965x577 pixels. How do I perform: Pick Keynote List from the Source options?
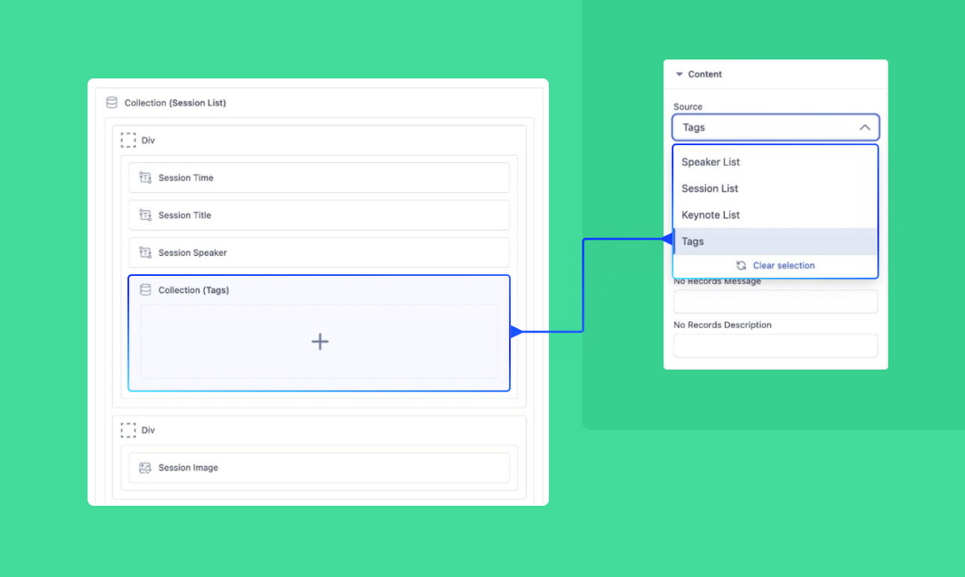710,215
